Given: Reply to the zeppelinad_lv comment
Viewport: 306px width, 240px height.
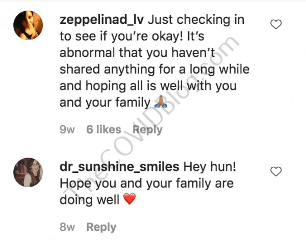Looking at the screenshot, I should (x=147, y=129).
